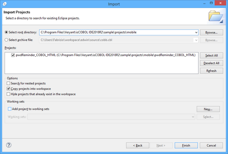Uncheck the pwdReminder_COBOL_HTML project checkbox
This screenshot has height=154, width=228.
[x=13, y=55]
